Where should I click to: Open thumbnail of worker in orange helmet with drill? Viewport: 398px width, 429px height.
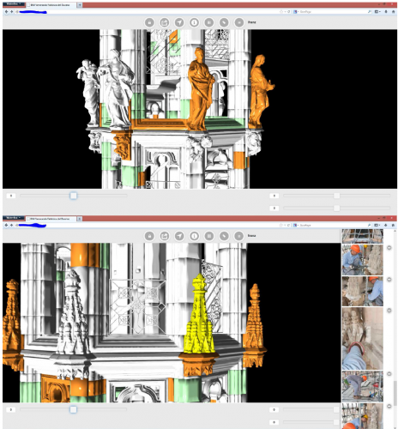point(362,260)
